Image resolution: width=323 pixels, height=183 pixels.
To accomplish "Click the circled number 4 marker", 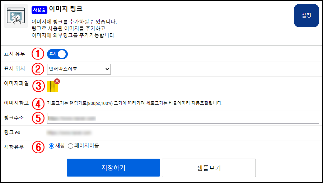I will 37,103.
